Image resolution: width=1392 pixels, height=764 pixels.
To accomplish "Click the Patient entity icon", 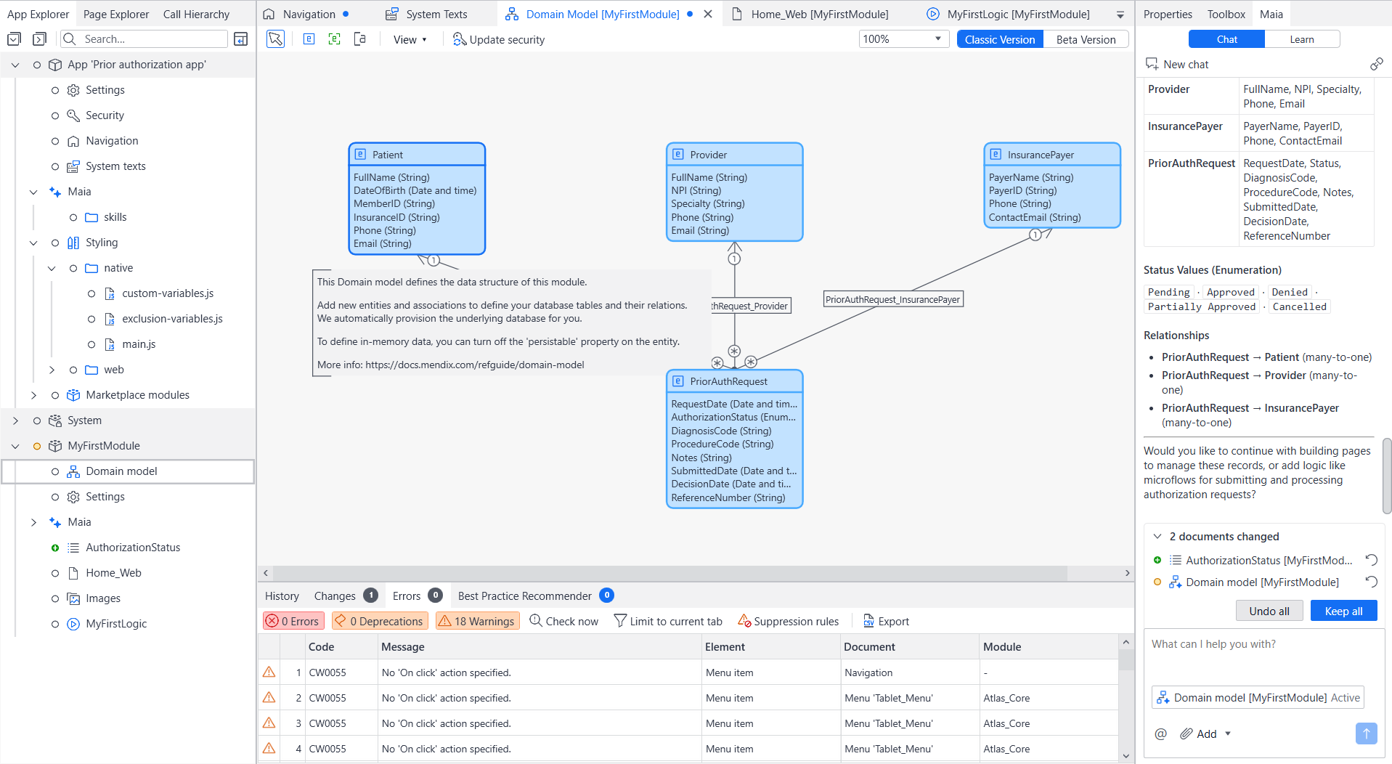I will click(x=360, y=155).
